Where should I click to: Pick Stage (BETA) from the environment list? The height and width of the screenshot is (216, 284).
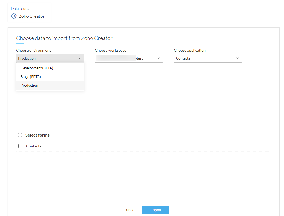(31, 77)
